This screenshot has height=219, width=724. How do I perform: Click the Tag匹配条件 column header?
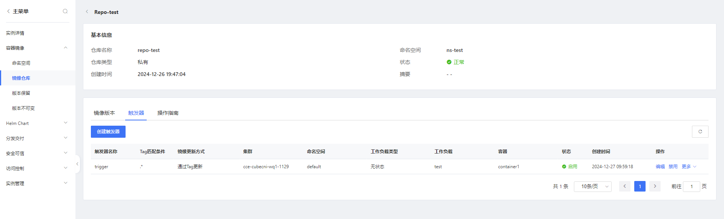[x=152, y=152]
